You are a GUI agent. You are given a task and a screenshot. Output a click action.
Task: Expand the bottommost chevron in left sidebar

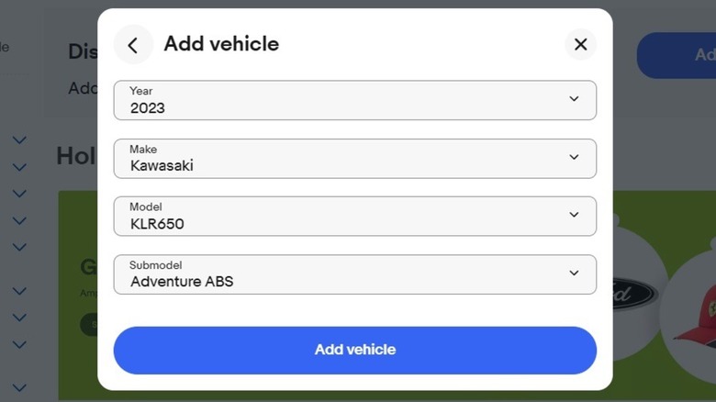coord(19,388)
